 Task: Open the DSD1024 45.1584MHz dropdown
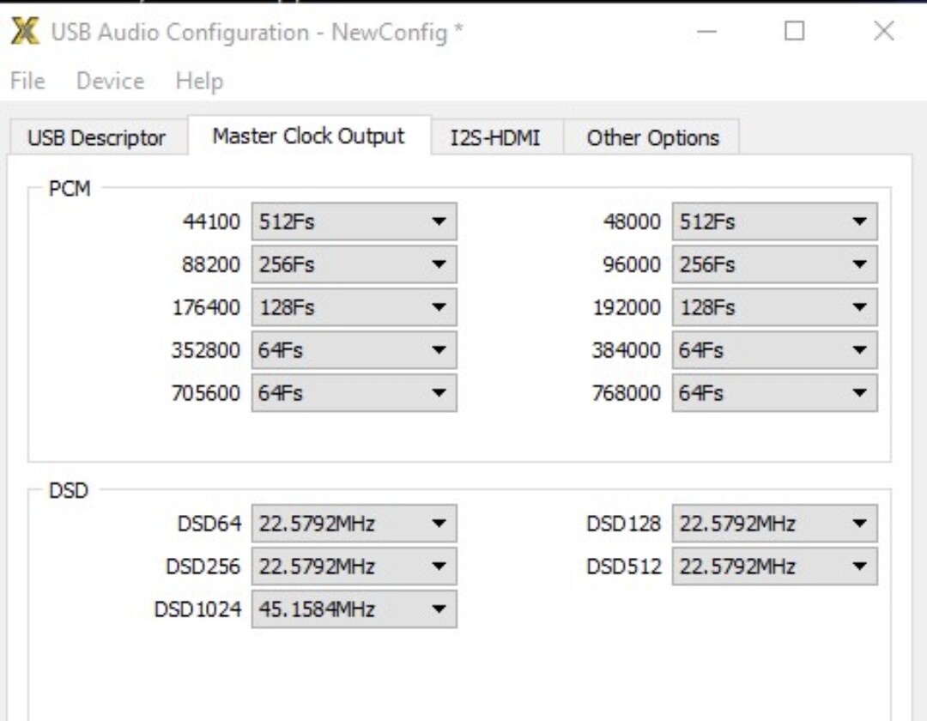click(354, 609)
